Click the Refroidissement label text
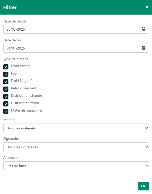152x194 pixels. [x=24, y=88]
